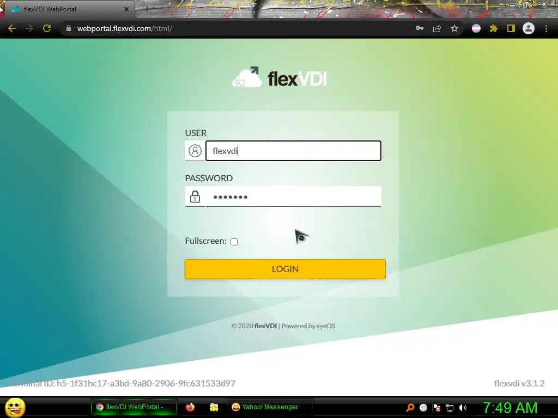This screenshot has height=418, width=558.
Task: Click the magnifier search tray icon
Action: pos(410,408)
